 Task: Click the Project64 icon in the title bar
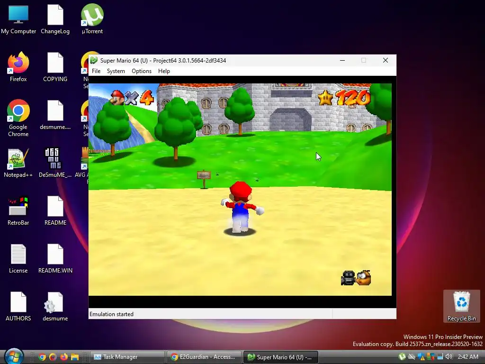94,60
